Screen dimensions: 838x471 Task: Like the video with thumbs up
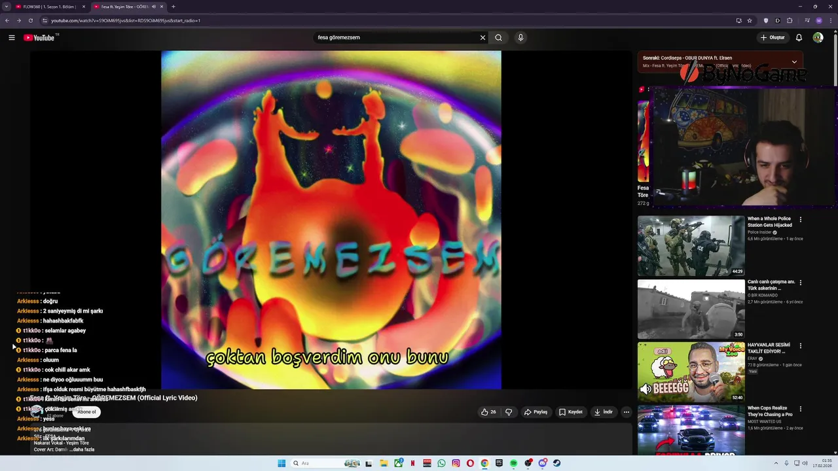(488, 412)
